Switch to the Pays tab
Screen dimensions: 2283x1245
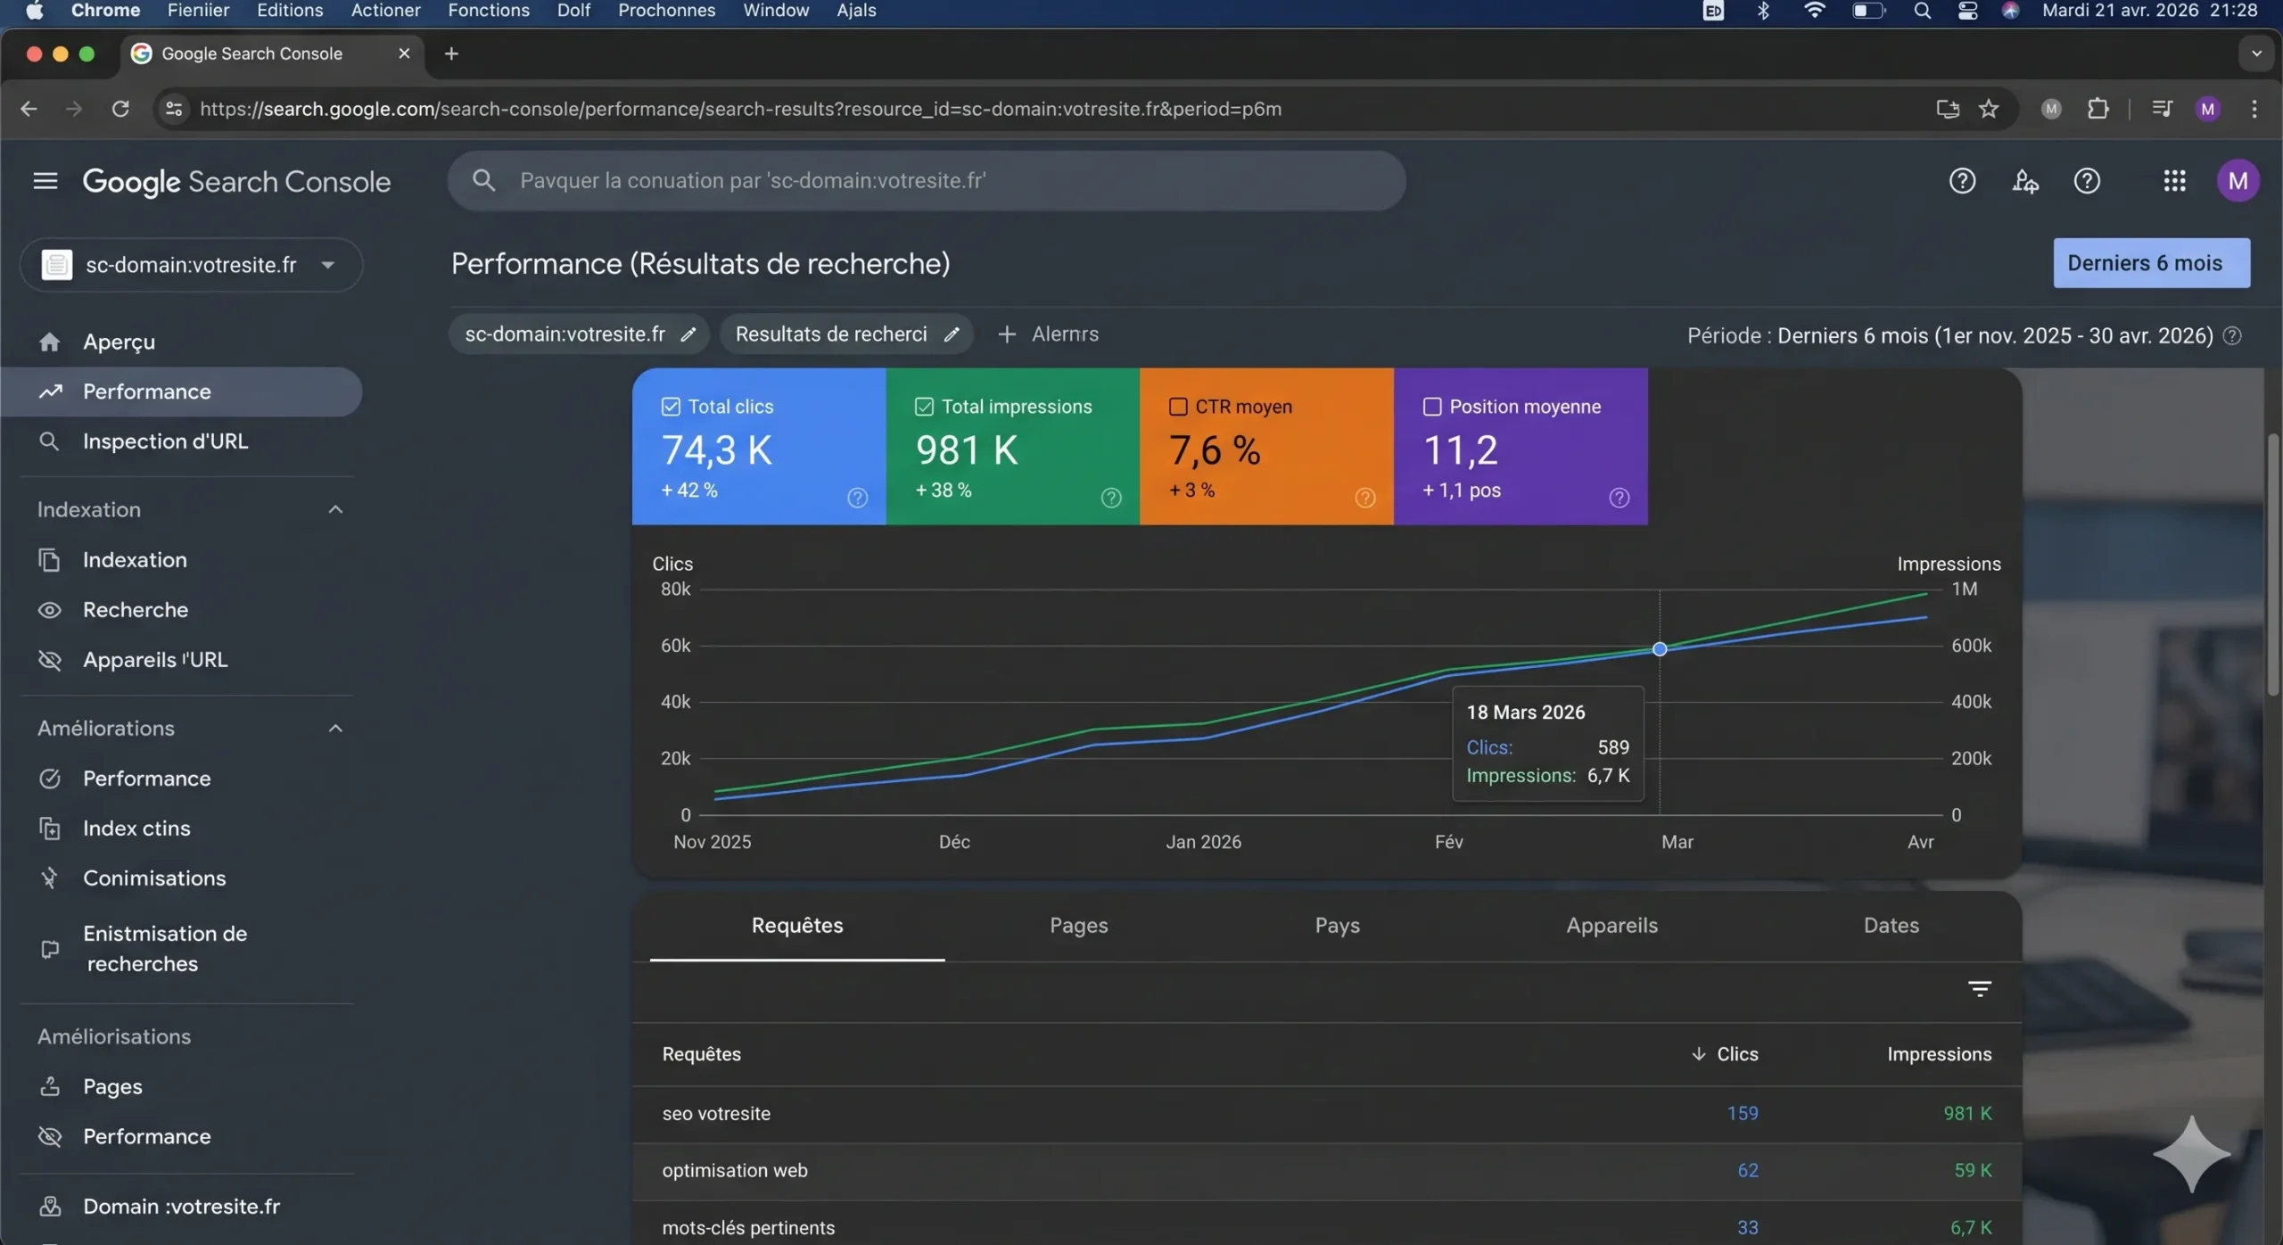click(1336, 925)
